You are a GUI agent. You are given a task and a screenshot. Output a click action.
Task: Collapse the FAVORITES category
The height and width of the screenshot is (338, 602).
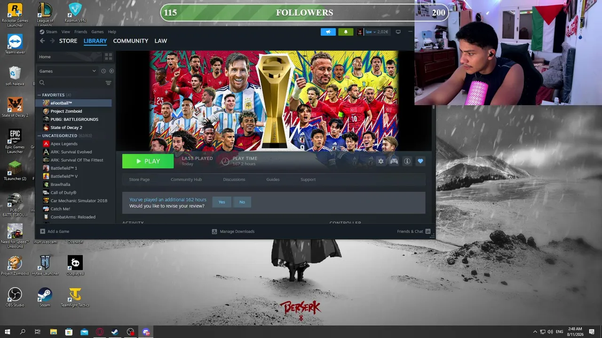pyautogui.click(x=40, y=95)
